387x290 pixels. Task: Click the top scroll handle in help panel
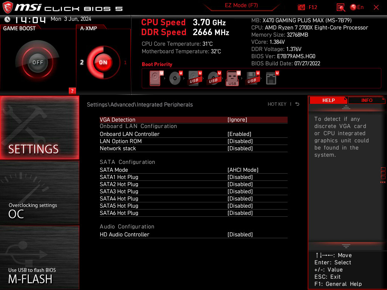click(346, 107)
